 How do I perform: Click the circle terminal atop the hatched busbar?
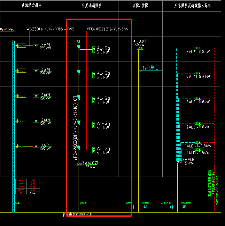coord(13,41)
